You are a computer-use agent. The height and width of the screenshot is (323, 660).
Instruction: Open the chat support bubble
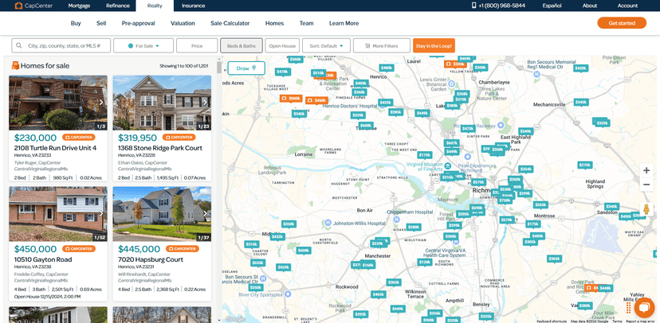(x=643, y=309)
